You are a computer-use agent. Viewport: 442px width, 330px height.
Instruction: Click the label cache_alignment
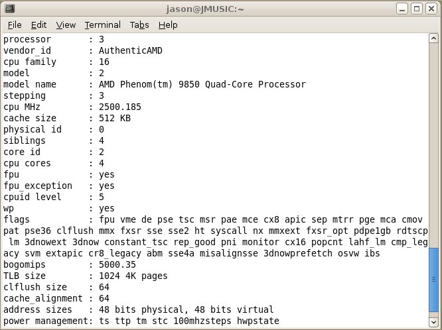pyautogui.click(x=43, y=298)
